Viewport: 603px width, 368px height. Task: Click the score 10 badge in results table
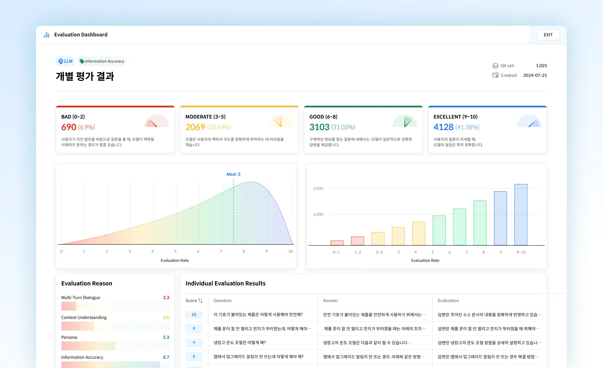(194, 314)
